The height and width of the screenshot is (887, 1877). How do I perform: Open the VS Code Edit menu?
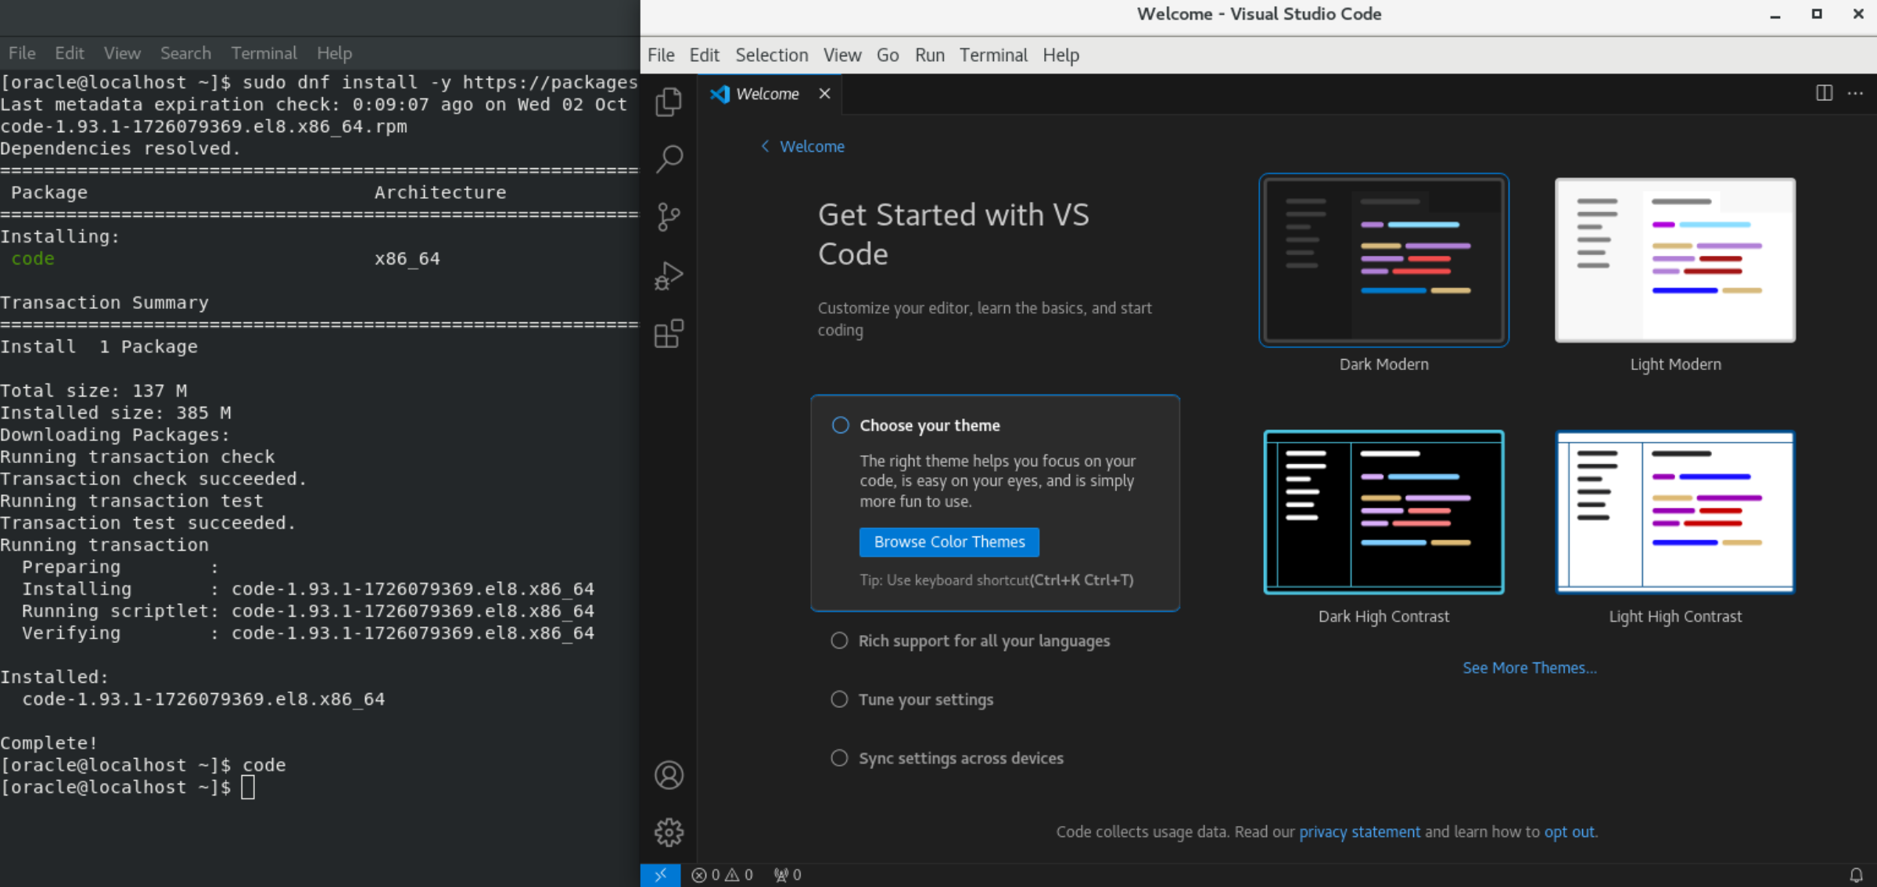tap(704, 55)
